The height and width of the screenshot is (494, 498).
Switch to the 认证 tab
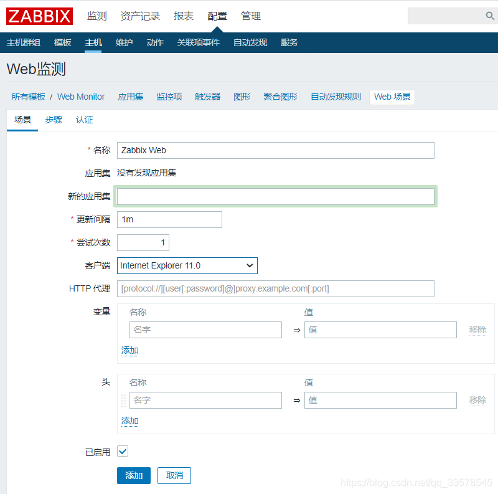pyautogui.click(x=84, y=120)
